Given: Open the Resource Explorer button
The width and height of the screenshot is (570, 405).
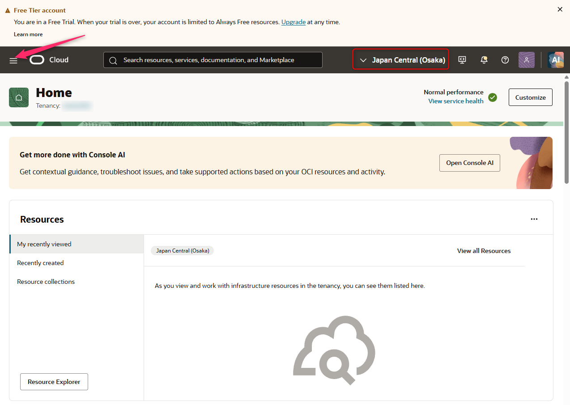Looking at the screenshot, I should tap(54, 382).
